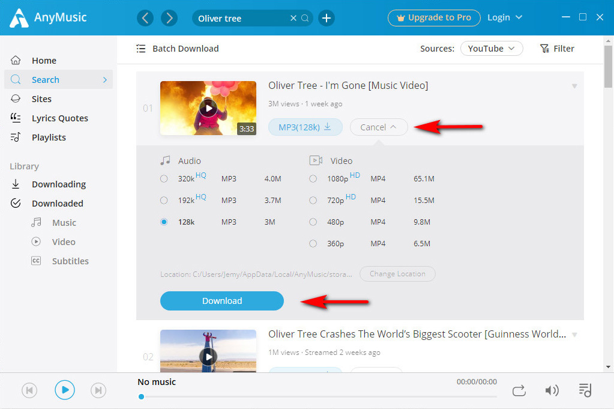Click the results vertical scrollbar thumb
Viewport: 614px width, 409px height.
point(608,66)
